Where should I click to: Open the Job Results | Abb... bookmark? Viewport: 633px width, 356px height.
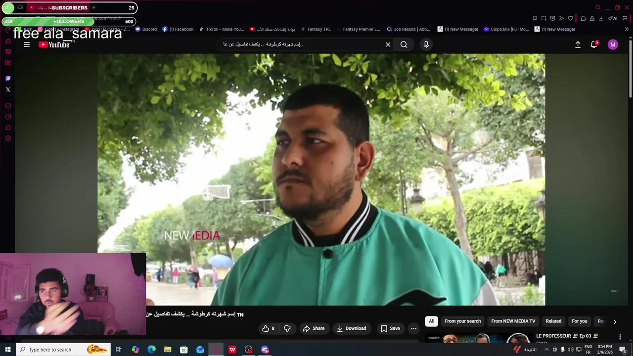tap(408, 29)
